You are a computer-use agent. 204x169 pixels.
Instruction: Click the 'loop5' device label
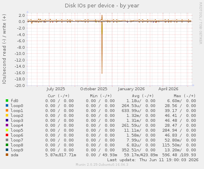click(17, 130)
